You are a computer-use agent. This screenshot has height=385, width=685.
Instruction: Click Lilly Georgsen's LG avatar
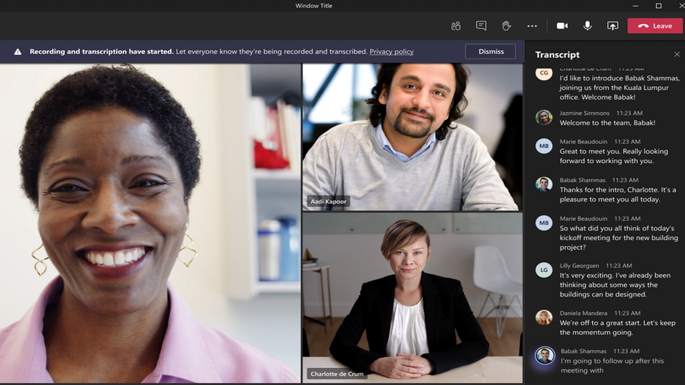pyautogui.click(x=544, y=270)
